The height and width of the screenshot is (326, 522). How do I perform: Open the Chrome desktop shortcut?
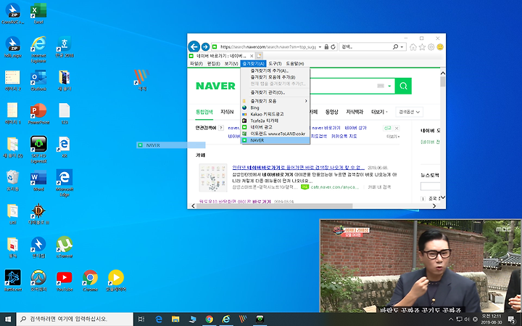(90, 280)
